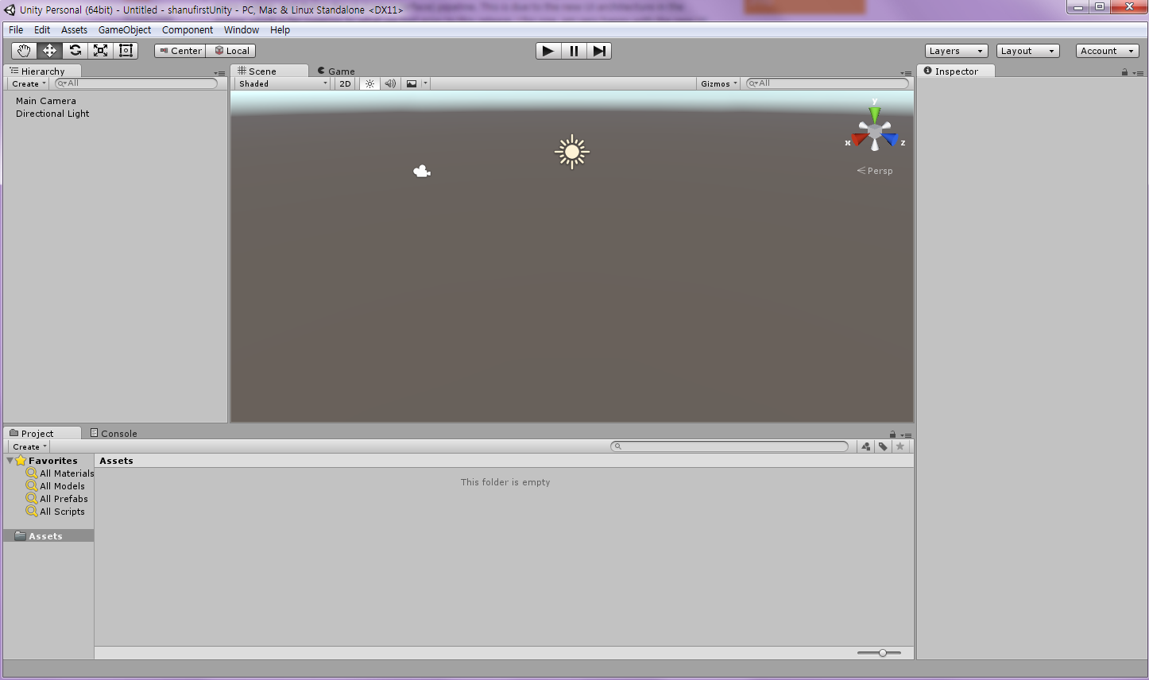Toggle 2D scene view mode
The width and height of the screenshot is (1149, 680).
coord(345,83)
